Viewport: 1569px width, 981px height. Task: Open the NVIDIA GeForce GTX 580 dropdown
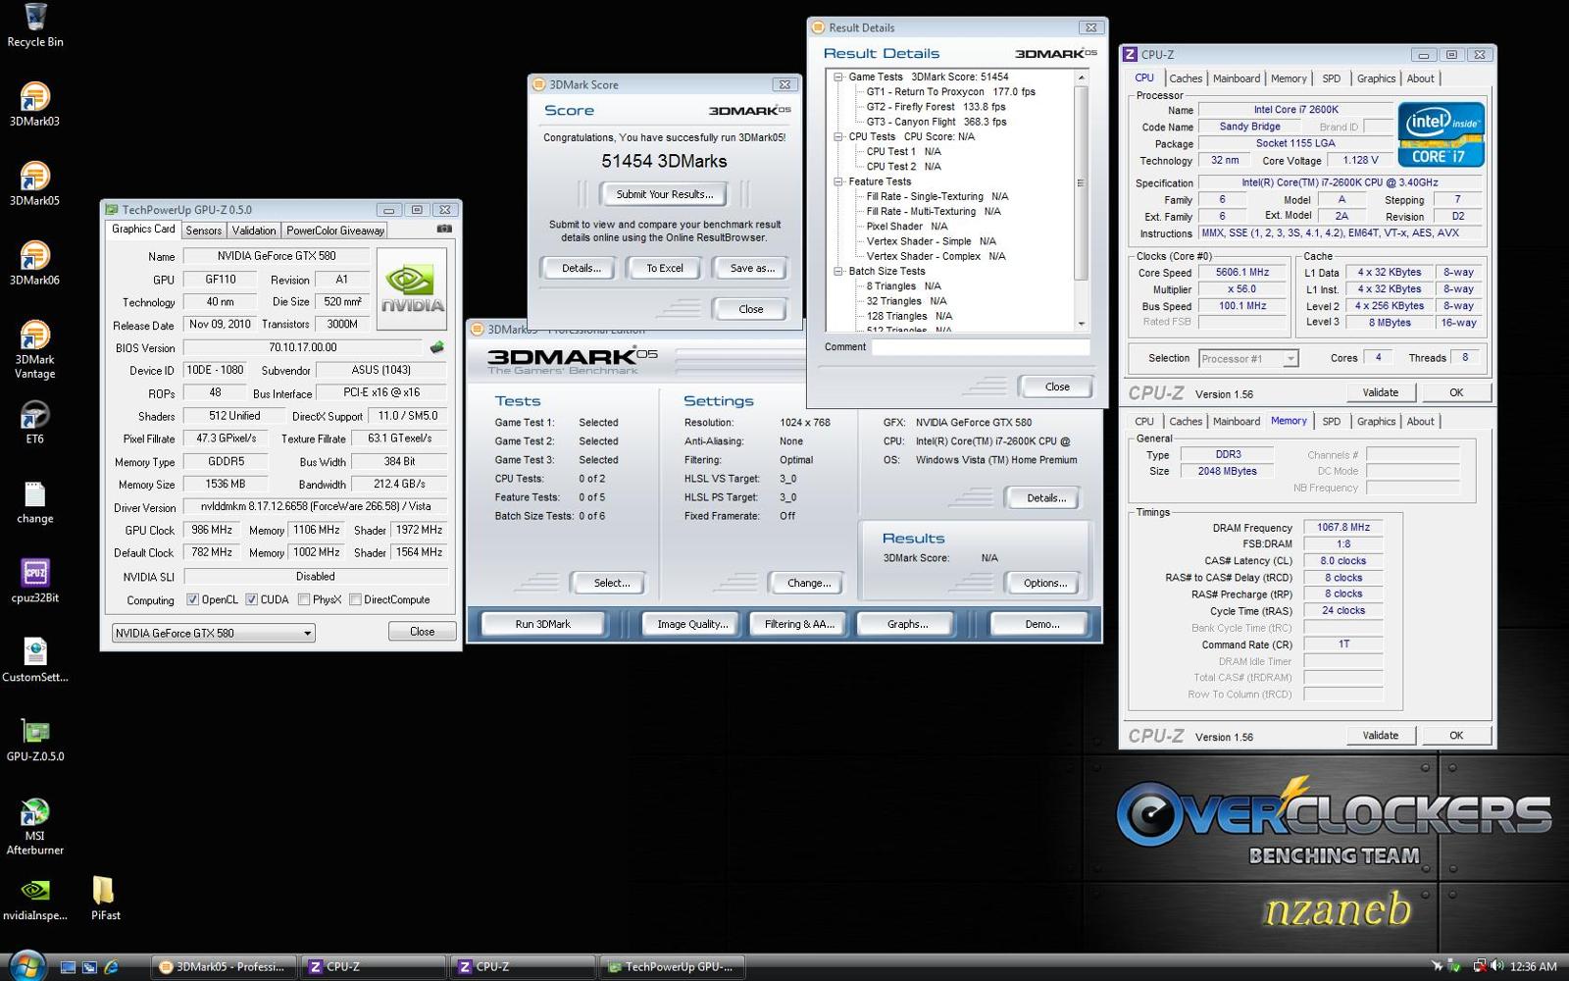(214, 633)
